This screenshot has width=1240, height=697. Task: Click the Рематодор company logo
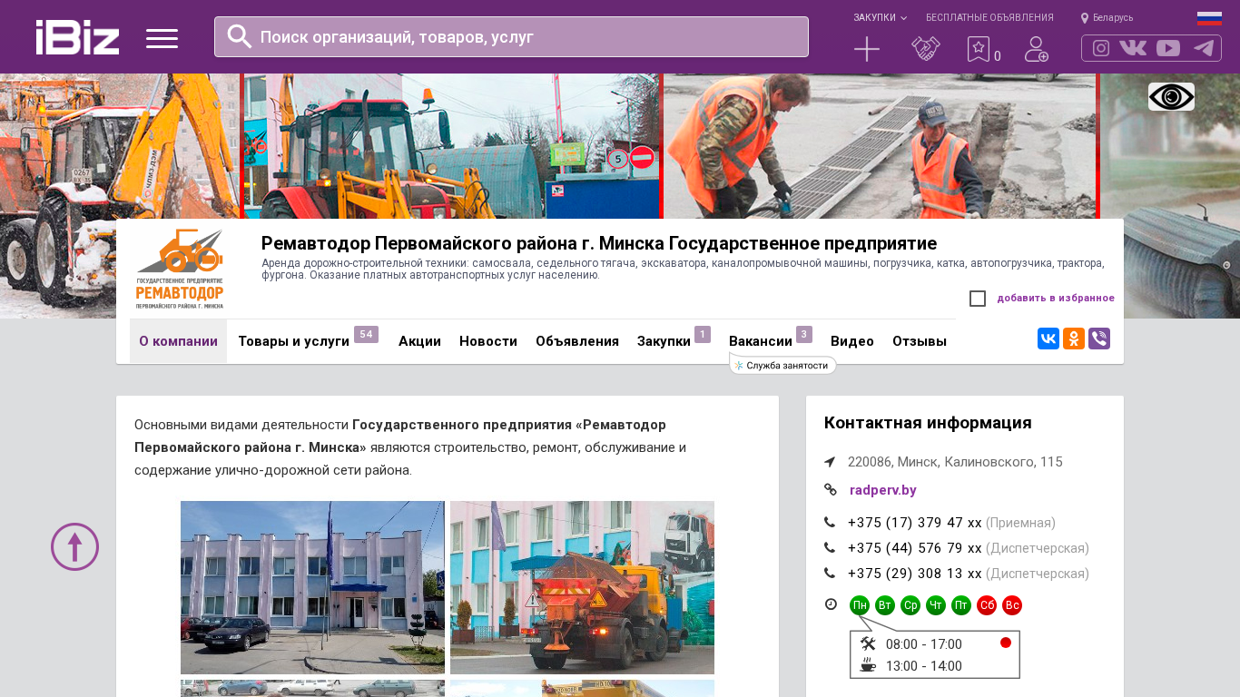(x=180, y=269)
